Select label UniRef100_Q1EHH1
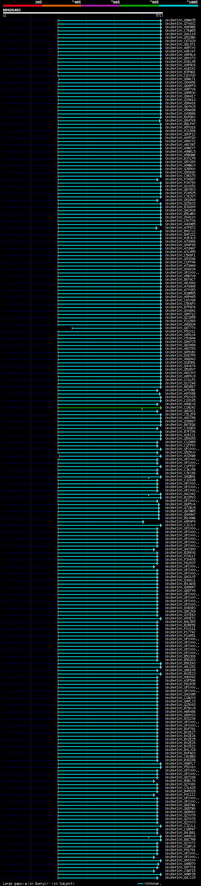 tap(180, 362)
